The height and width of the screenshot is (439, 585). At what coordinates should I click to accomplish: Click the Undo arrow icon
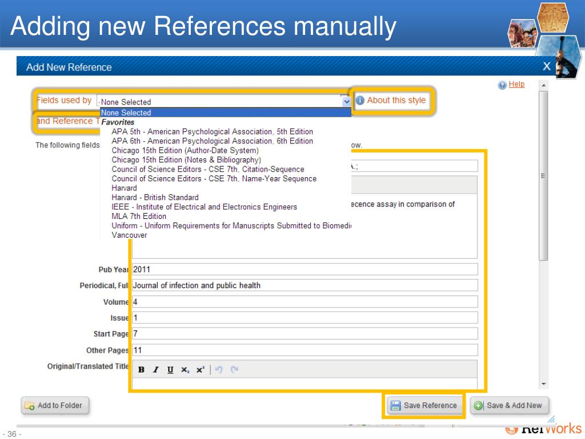pos(221,370)
